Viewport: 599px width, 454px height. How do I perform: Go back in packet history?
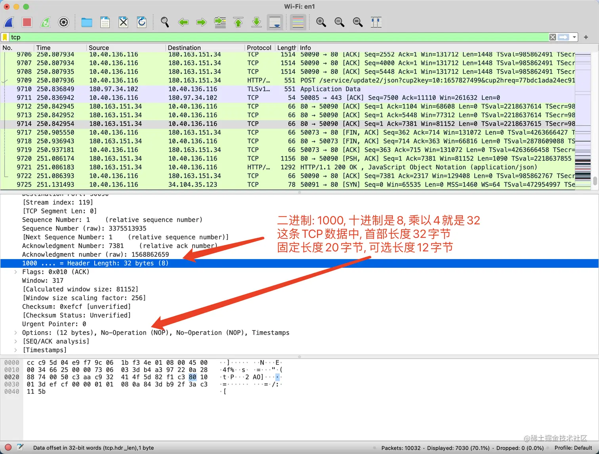[183, 22]
